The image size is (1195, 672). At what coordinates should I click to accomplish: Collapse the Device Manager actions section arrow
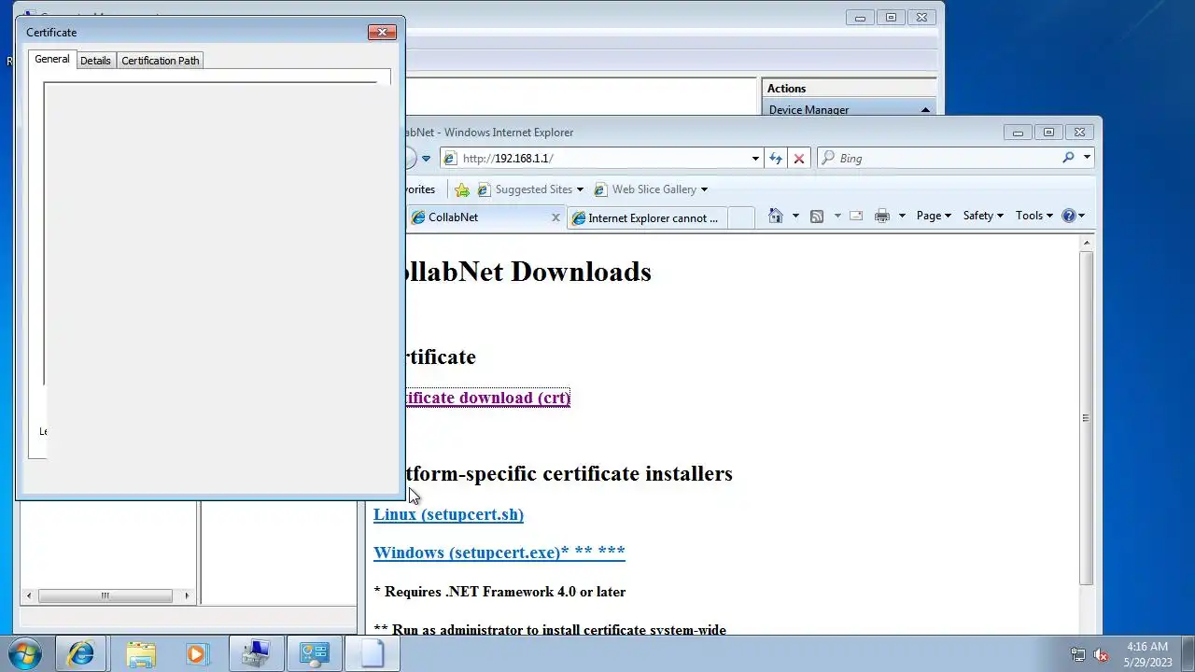(925, 110)
